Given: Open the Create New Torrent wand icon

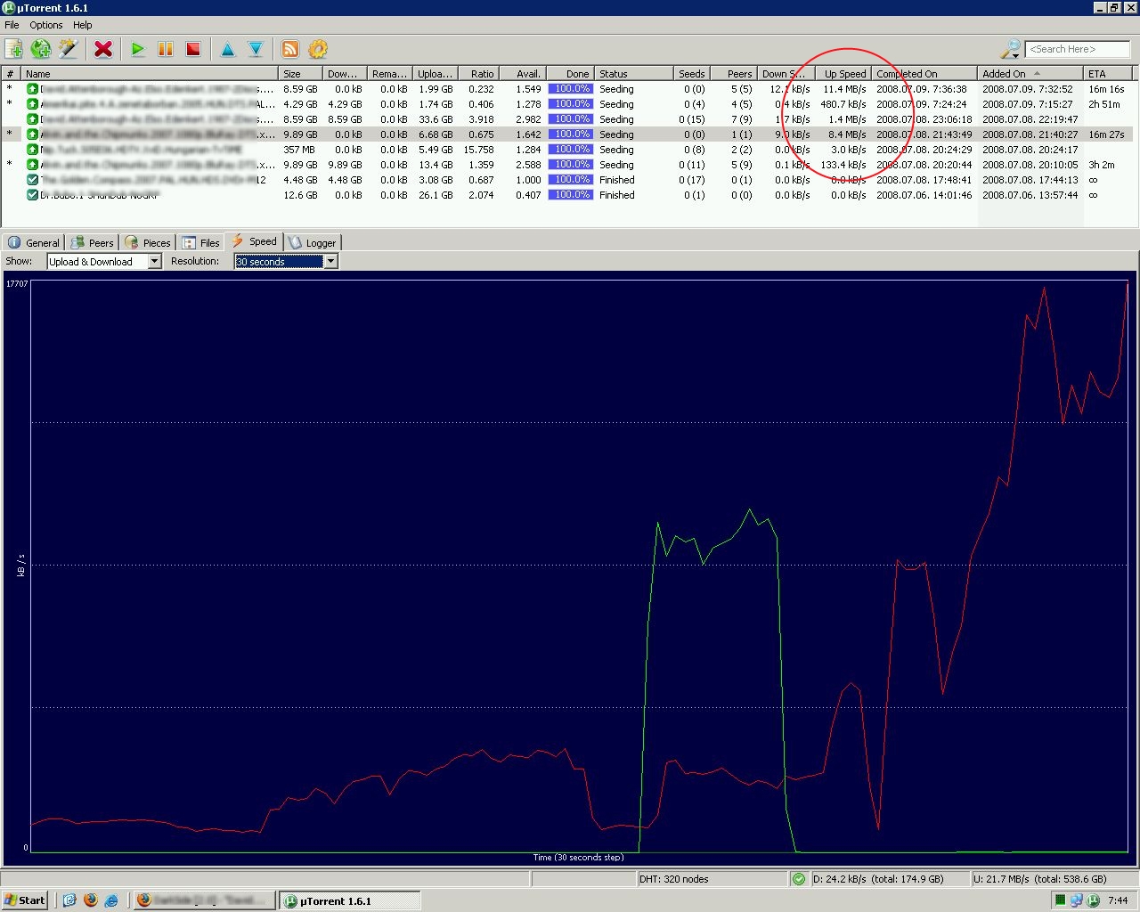Looking at the screenshot, I should click(x=68, y=49).
